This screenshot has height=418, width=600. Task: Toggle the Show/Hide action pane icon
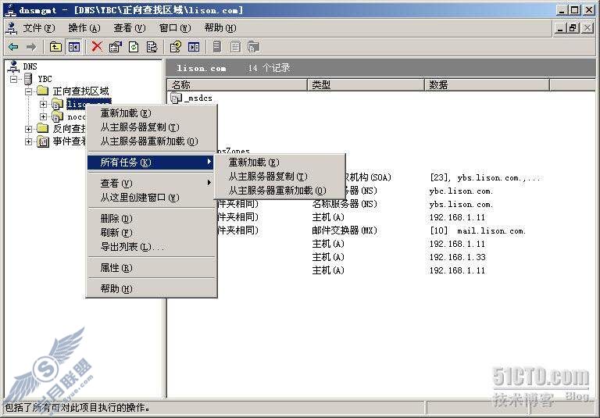pyautogui.click(x=194, y=47)
